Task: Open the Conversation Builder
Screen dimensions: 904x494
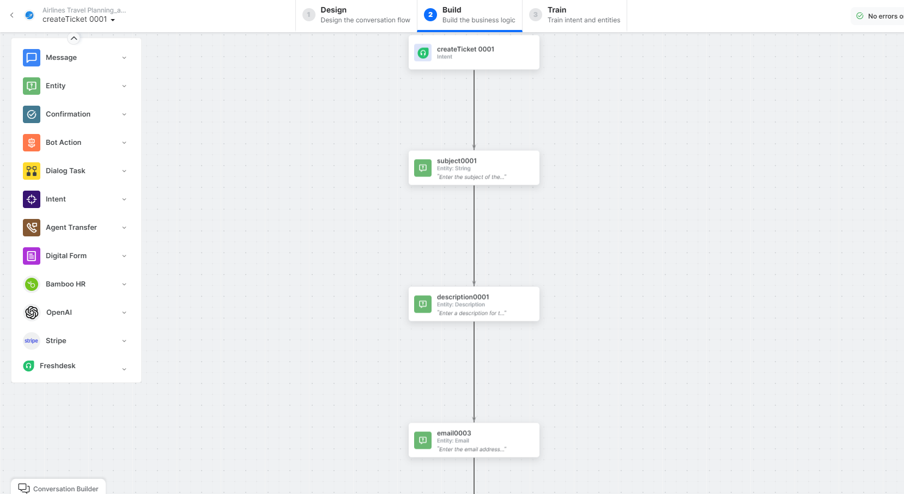Action: (59, 489)
